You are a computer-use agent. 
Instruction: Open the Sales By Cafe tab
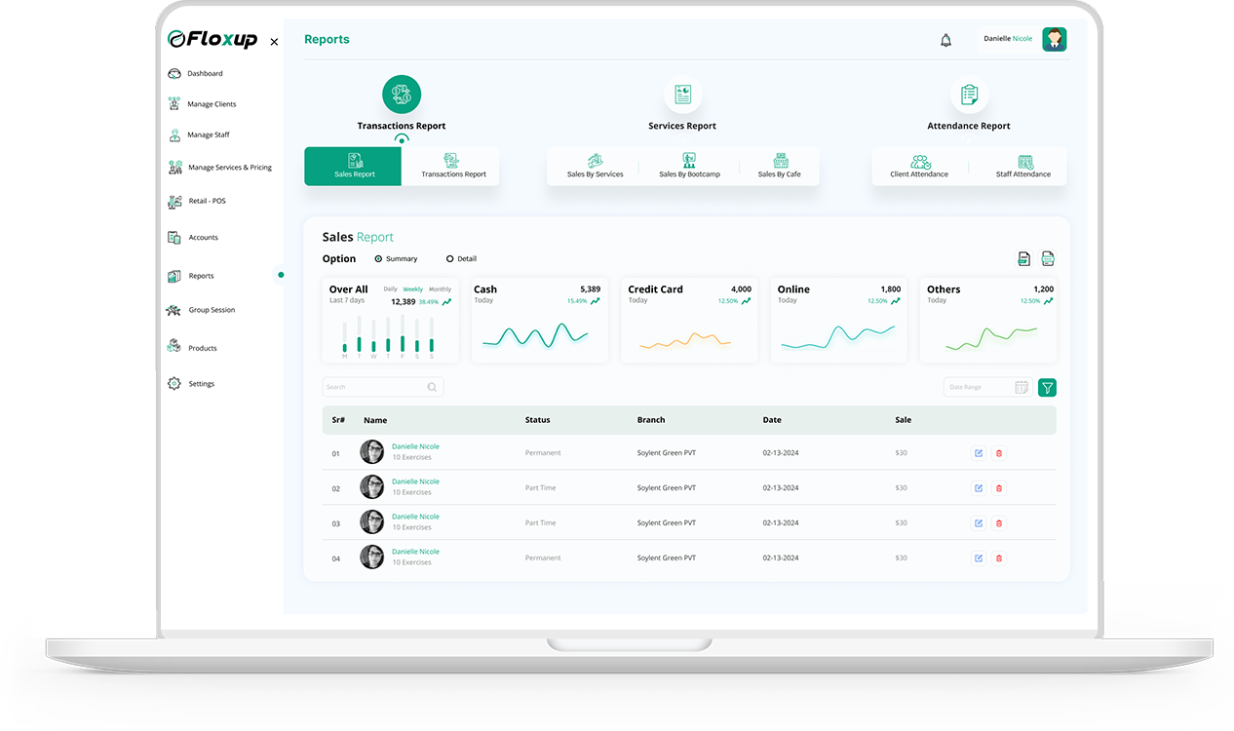tap(780, 167)
